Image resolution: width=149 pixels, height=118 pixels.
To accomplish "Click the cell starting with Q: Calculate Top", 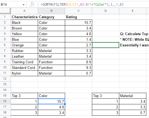I will click(x=134, y=34).
